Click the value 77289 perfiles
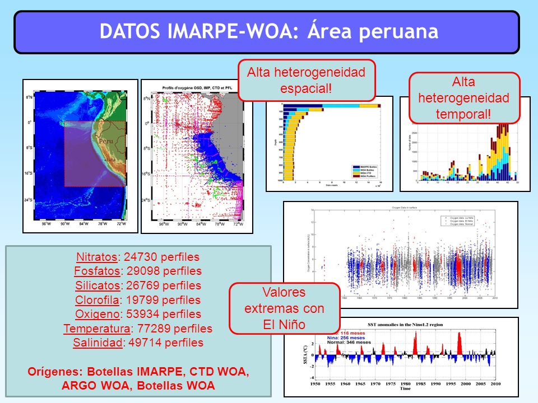 [x=175, y=329]
